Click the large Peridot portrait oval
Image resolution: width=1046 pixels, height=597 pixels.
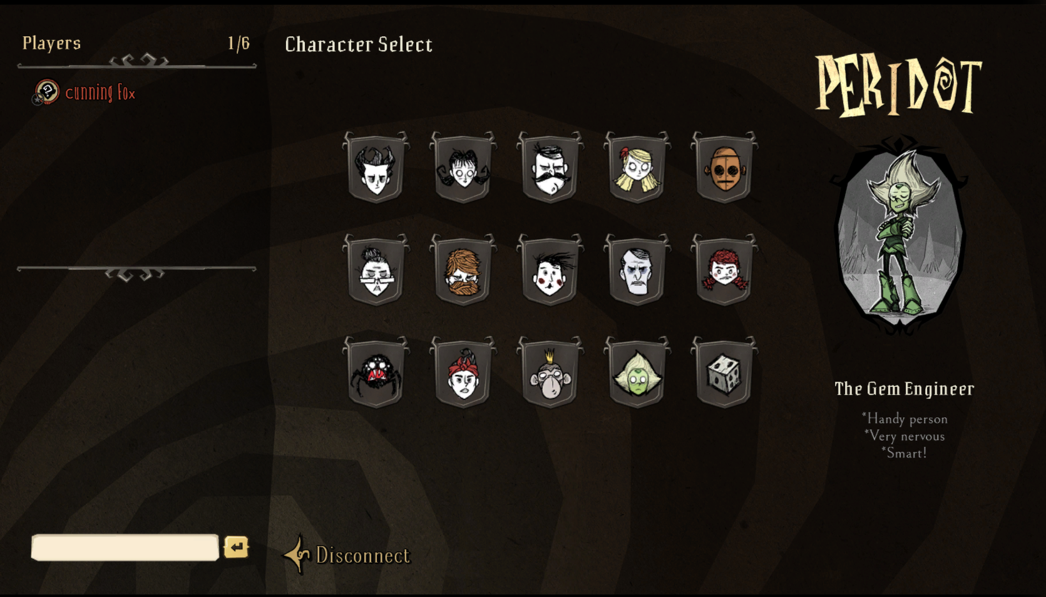click(900, 235)
